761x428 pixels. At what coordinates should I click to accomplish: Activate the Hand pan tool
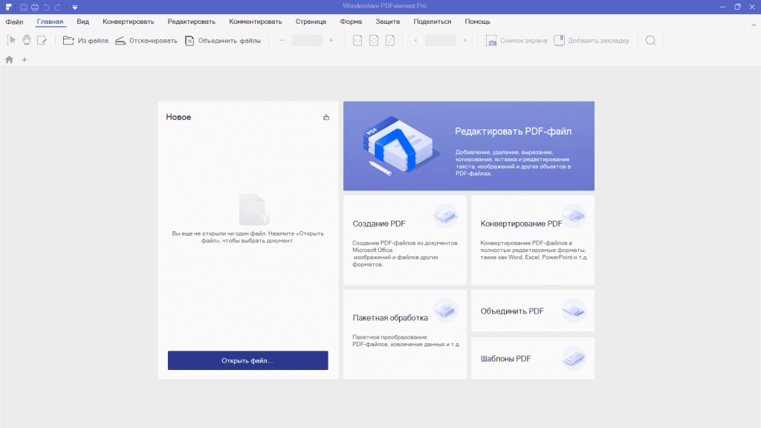[27, 40]
